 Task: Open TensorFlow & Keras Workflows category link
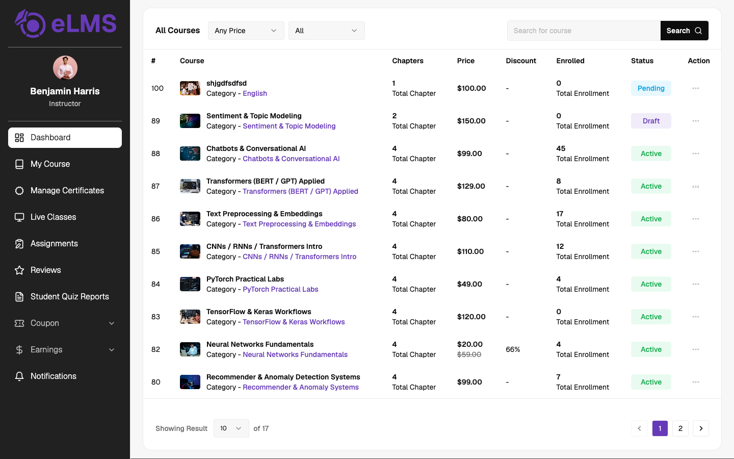click(294, 322)
